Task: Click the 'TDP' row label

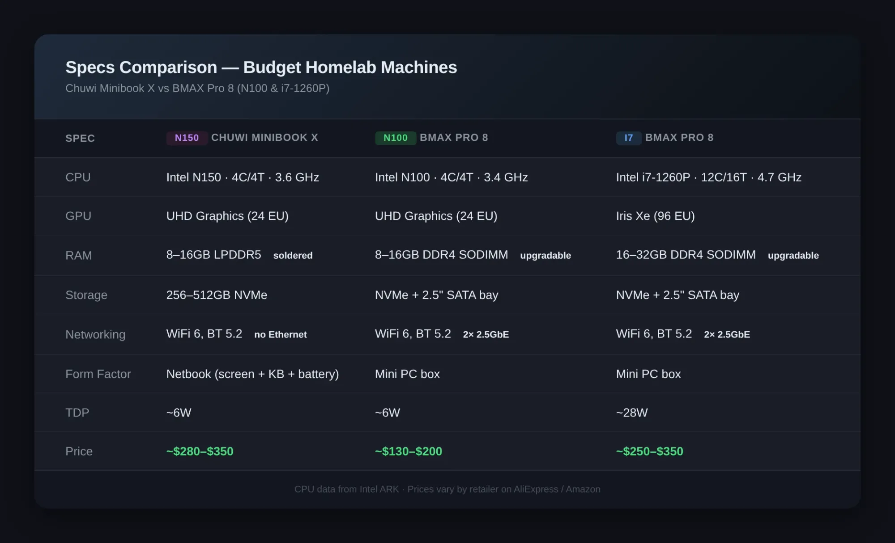Action: [77, 413]
